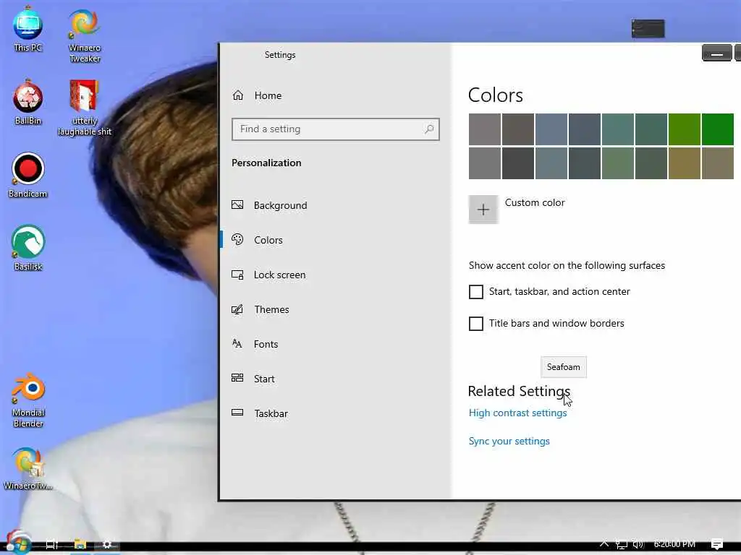Select the Colors personalization page
The height and width of the screenshot is (555, 741).
click(258, 240)
